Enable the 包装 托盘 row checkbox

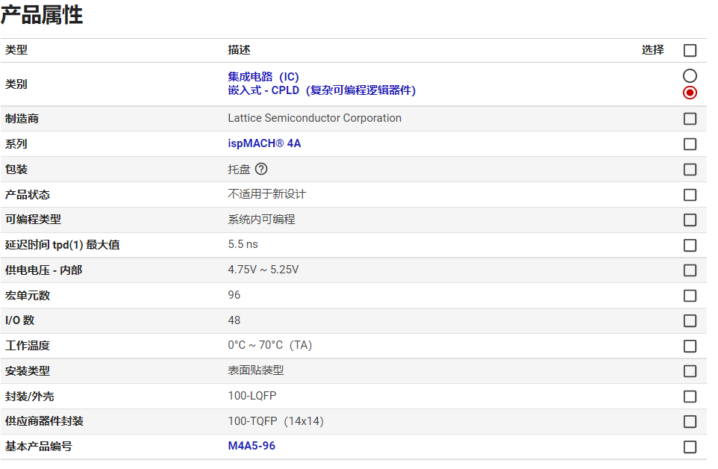coord(690,170)
